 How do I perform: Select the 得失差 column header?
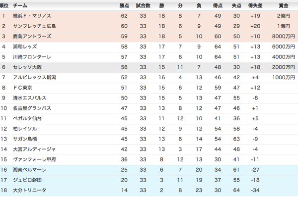tap(255, 5)
